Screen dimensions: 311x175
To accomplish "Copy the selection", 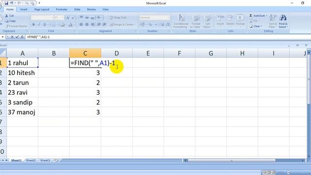I will 11,21.
